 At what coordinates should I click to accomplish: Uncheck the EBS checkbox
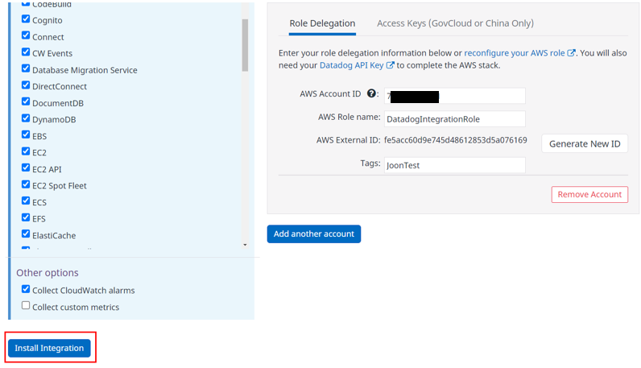(x=26, y=134)
